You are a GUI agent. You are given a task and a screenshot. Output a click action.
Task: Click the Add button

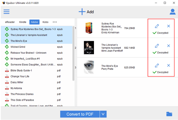pyautogui.click(x=86, y=12)
